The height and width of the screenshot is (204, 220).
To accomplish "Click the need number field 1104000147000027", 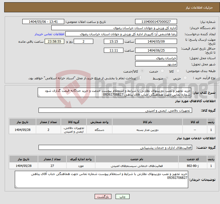I will tap(156, 21).
